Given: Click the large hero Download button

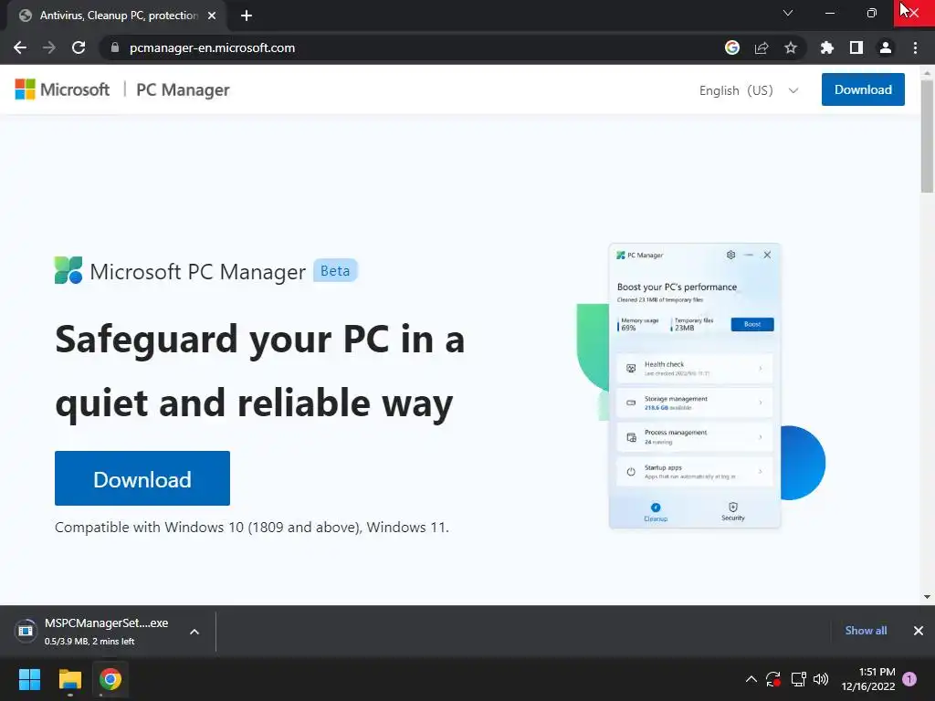Looking at the screenshot, I should click(142, 478).
